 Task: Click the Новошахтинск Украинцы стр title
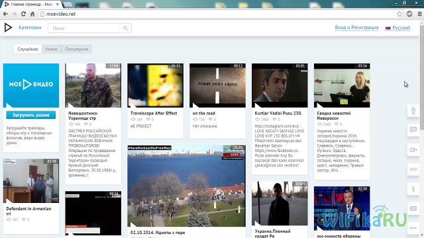point(83,116)
